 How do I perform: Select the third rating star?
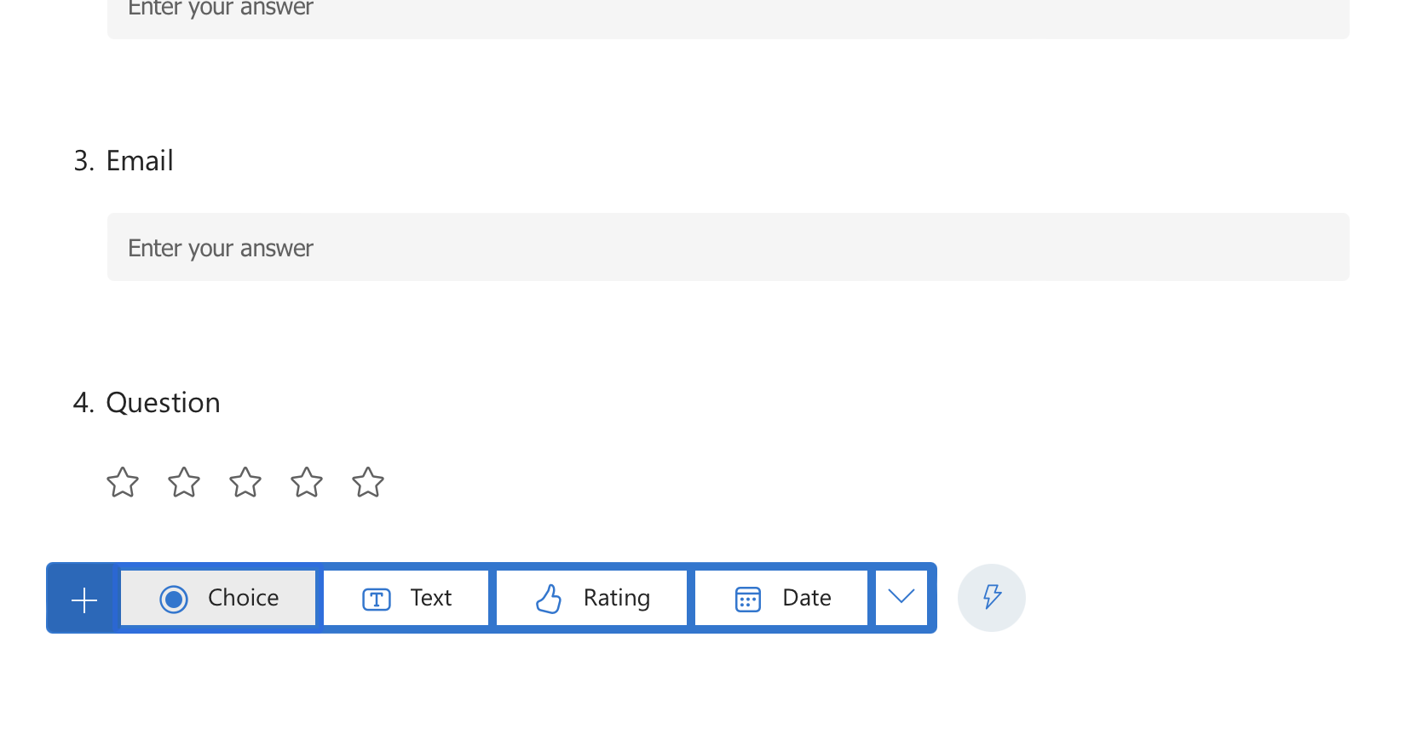(245, 482)
